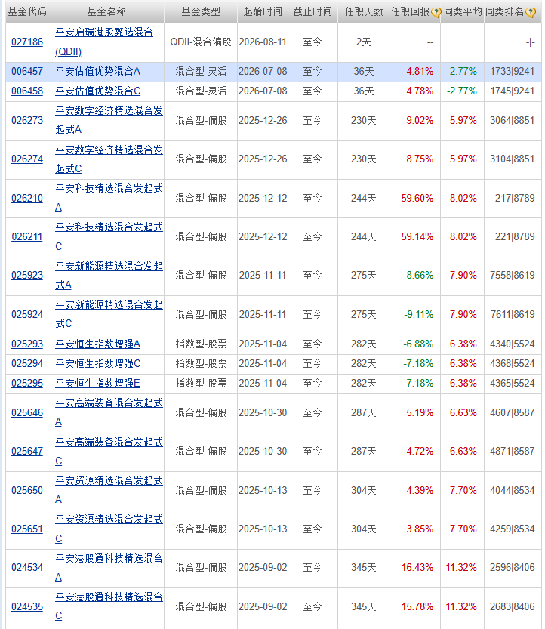Click the 基金代码 column header

tap(27, 12)
